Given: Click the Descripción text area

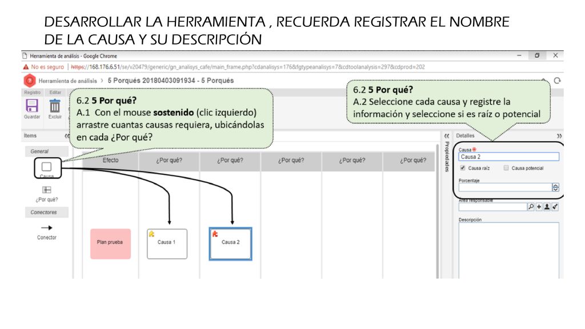Looking at the screenshot, I should pyautogui.click(x=509, y=250).
